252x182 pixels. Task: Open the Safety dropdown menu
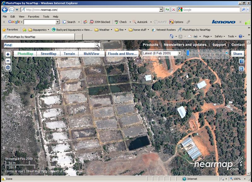[220, 37]
